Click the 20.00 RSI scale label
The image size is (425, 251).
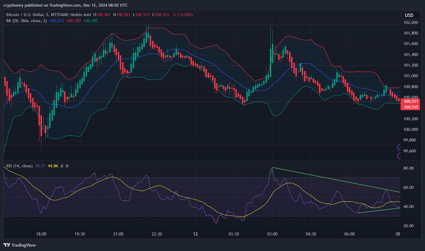409,226
